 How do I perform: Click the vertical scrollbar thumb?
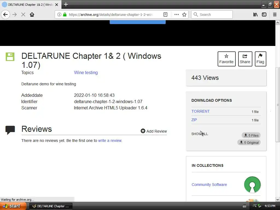tap(278, 105)
